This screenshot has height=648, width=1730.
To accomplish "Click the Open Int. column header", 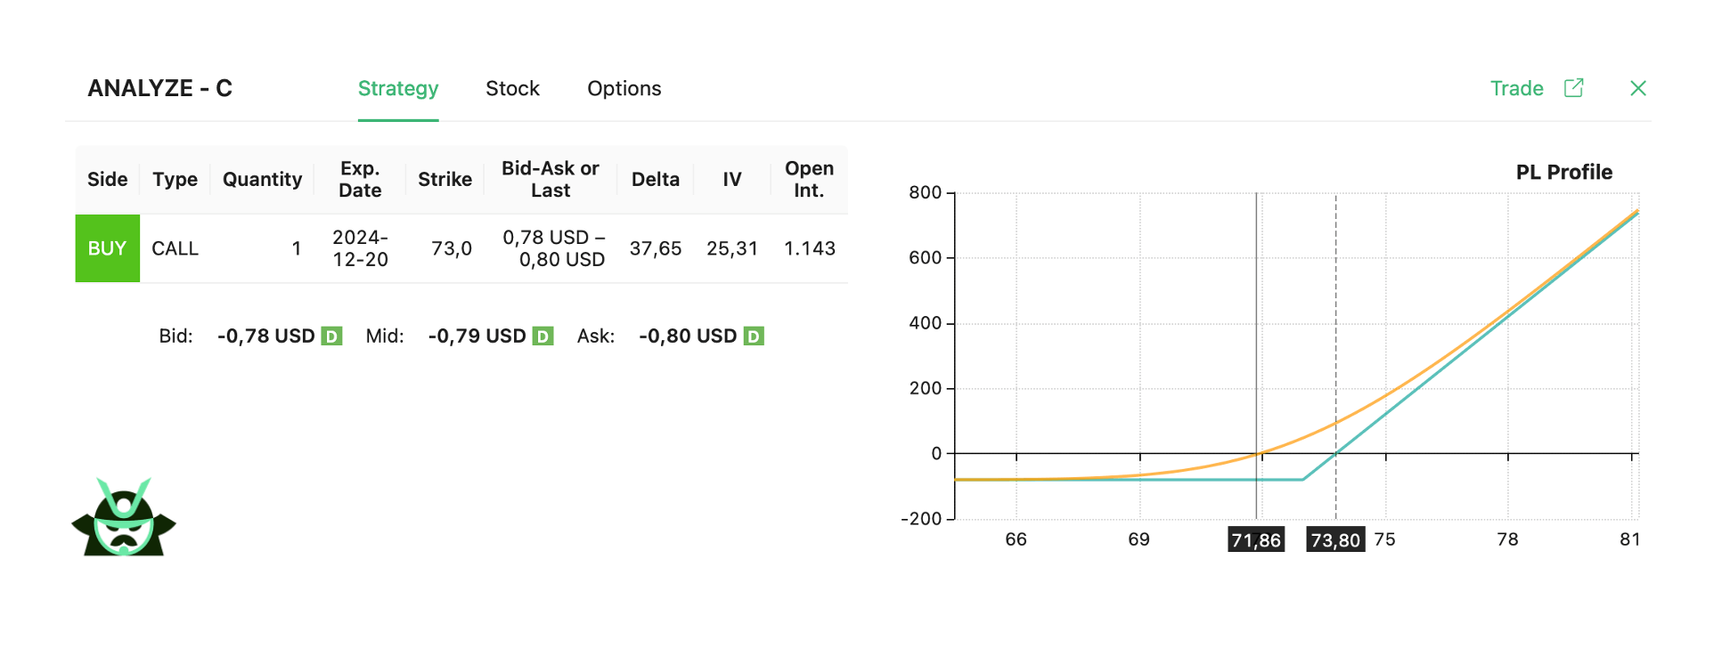I will (809, 179).
